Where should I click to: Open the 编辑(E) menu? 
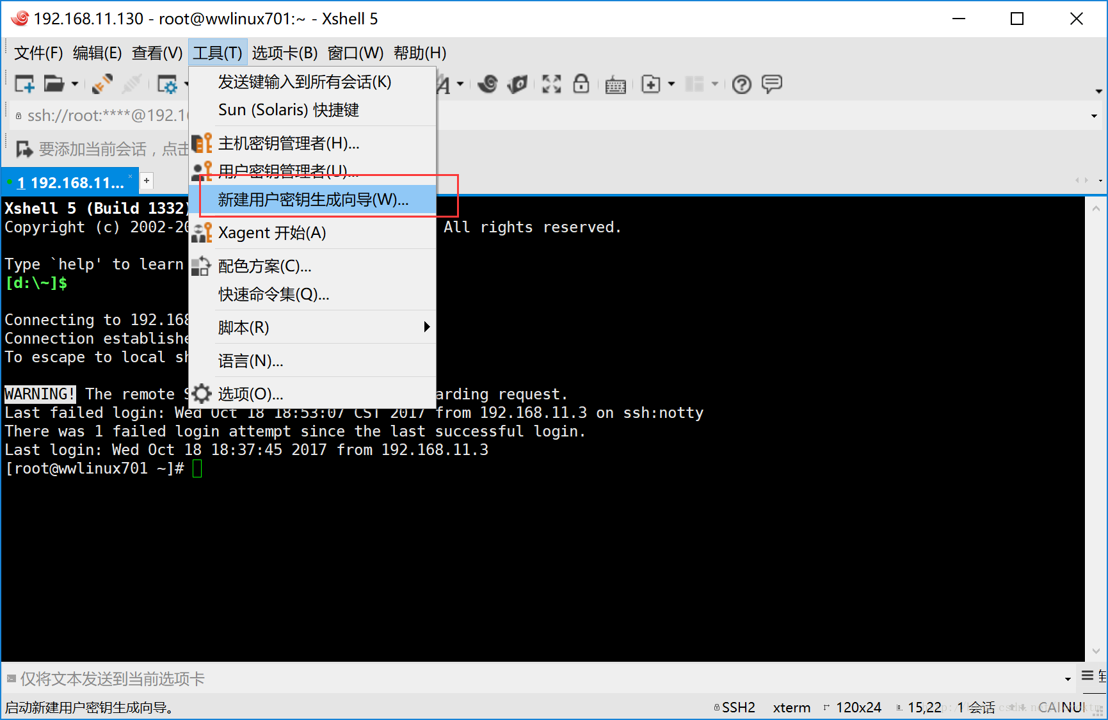pyautogui.click(x=97, y=53)
